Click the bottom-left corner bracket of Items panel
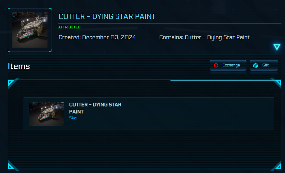Image resolution: width=285 pixels, height=173 pixels. [x=12, y=166]
